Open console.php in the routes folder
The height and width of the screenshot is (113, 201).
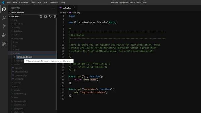21,75
